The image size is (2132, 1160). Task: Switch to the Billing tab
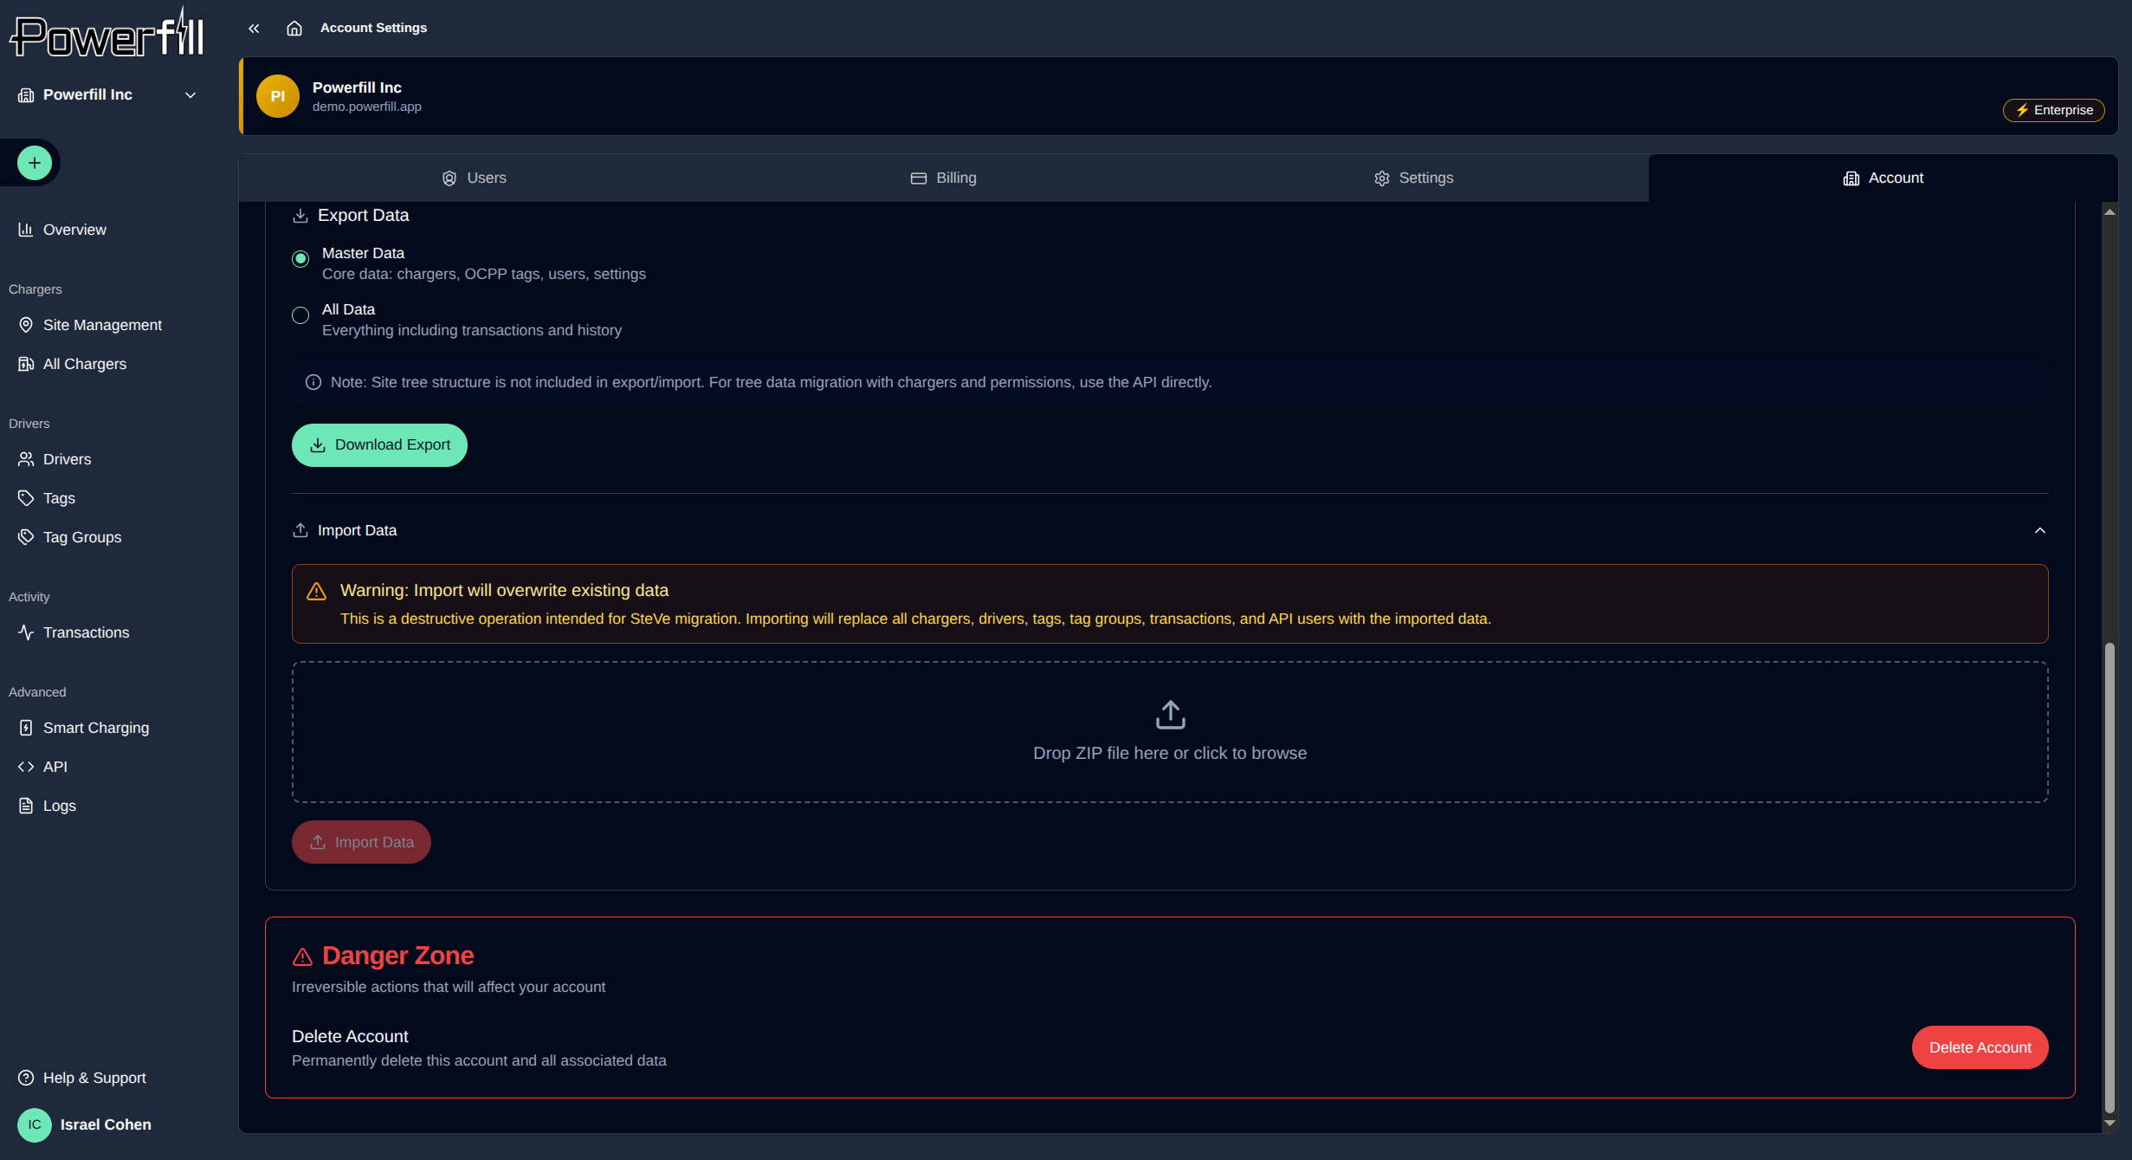944,178
